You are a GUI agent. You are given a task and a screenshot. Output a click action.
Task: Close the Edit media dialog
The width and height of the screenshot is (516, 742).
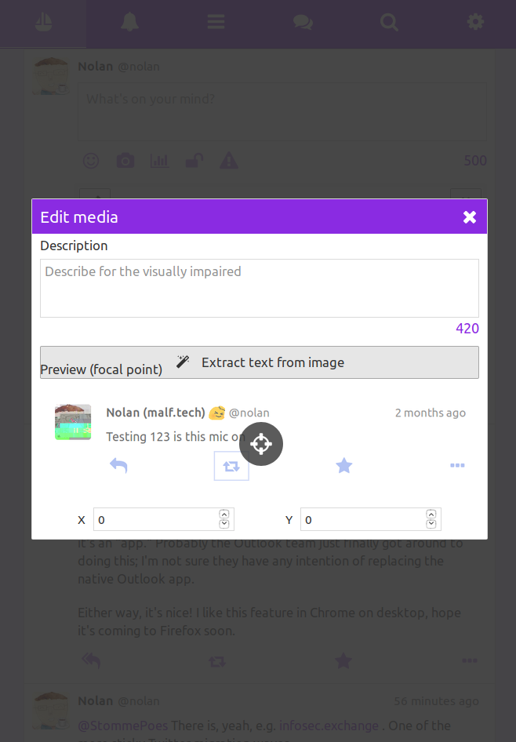click(x=470, y=216)
